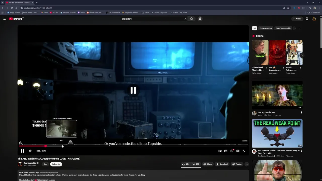The width and height of the screenshot is (322, 181).
Task: Go back in browser history
Action: [3, 8]
